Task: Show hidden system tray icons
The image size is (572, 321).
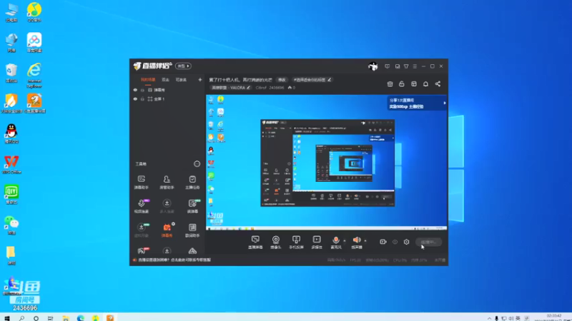Action: click(x=489, y=318)
